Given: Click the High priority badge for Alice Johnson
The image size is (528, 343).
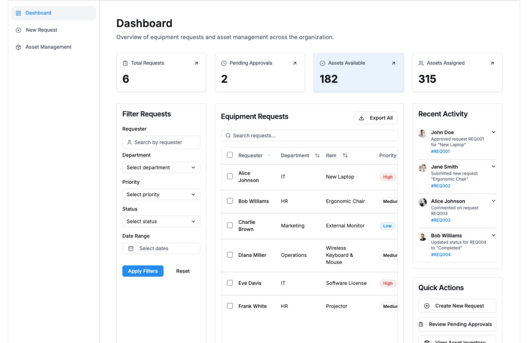Looking at the screenshot, I should tap(387, 177).
